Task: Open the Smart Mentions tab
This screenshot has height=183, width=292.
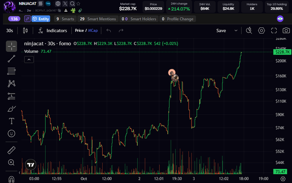Action: 98,19
